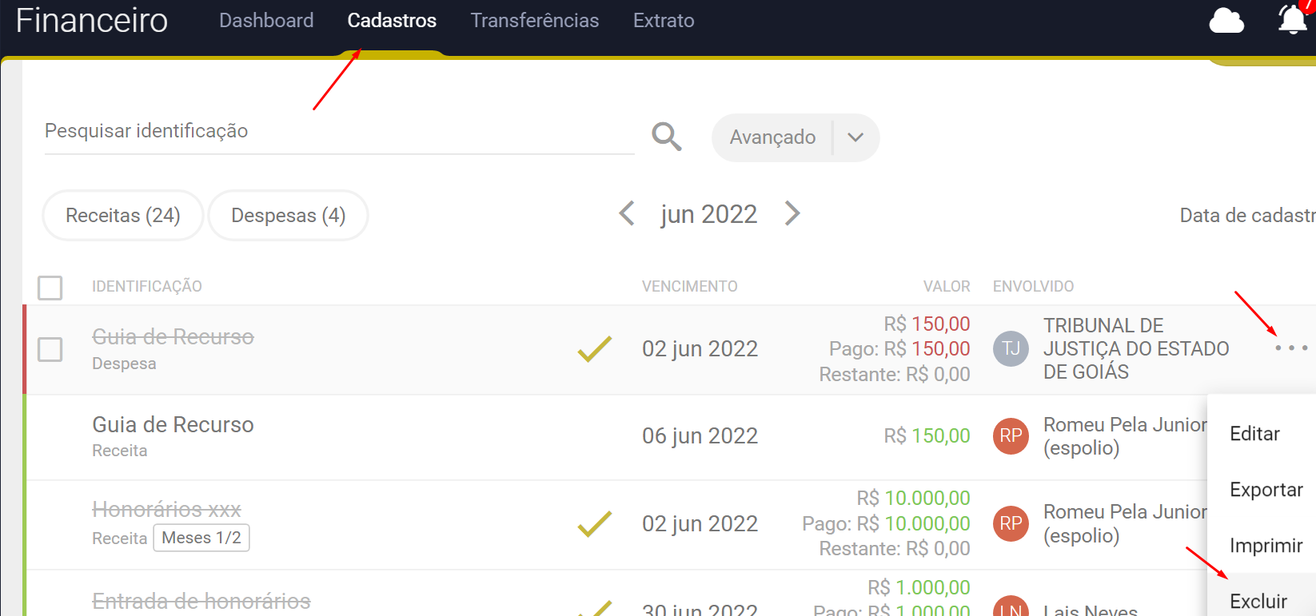Open notifications bell
Image resolution: width=1316 pixels, height=616 pixels.
coord(1292,20)
